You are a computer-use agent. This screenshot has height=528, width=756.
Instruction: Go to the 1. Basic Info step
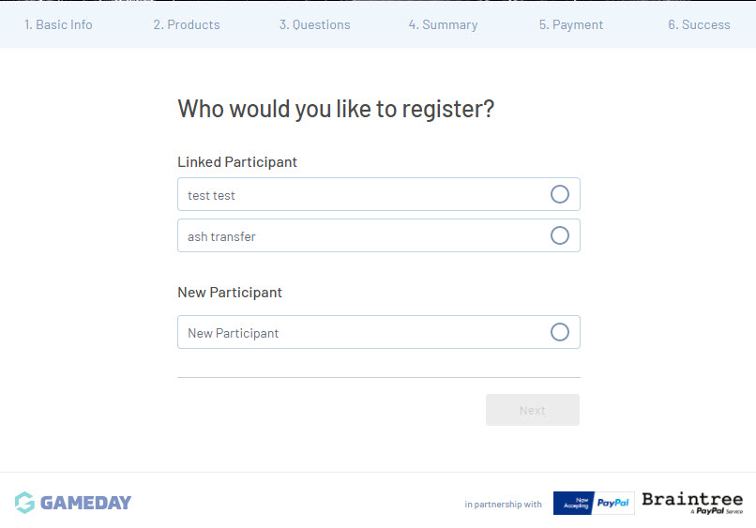pyautogui.click(x=58, y=24)
